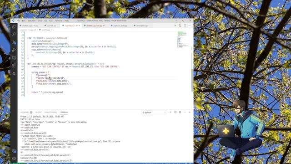This screenshot has height=164, width=291.
Task: Click the Open Changes icon in the editor toolbar
Action: tap(180, 26)
